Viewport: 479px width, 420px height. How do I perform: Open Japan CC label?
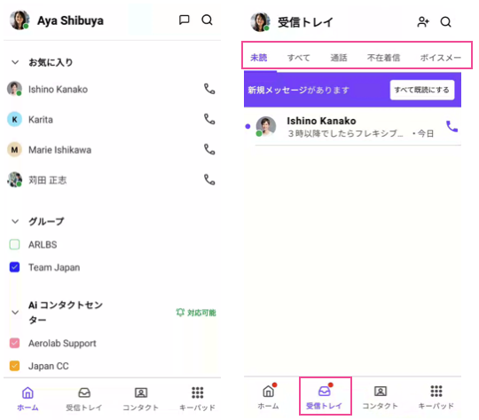49,366
